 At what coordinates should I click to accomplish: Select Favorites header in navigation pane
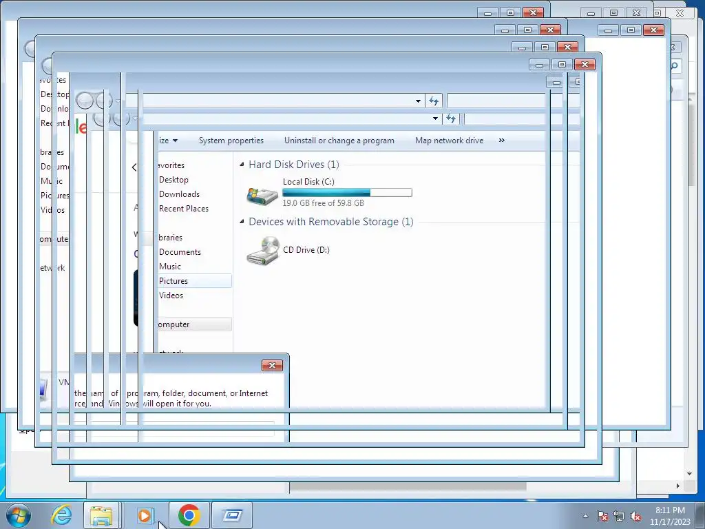point(171,165)
